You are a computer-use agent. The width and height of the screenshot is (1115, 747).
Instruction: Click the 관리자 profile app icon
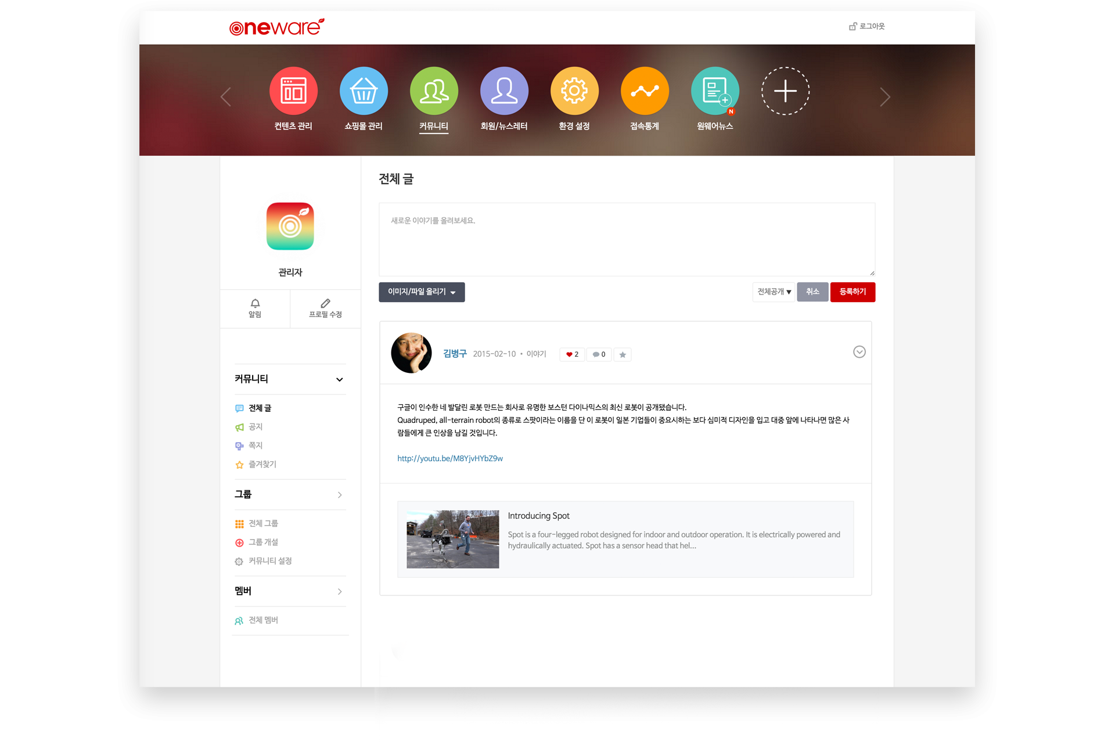[290, 226]
